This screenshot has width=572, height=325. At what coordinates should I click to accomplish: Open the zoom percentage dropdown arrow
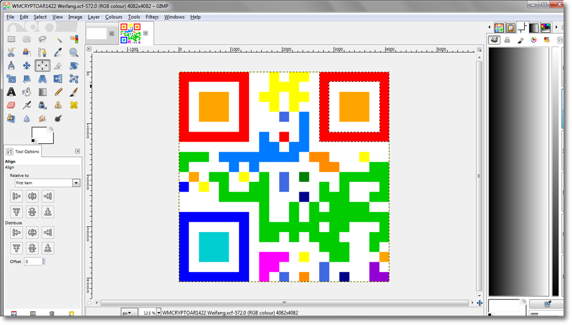pos(159,313)
